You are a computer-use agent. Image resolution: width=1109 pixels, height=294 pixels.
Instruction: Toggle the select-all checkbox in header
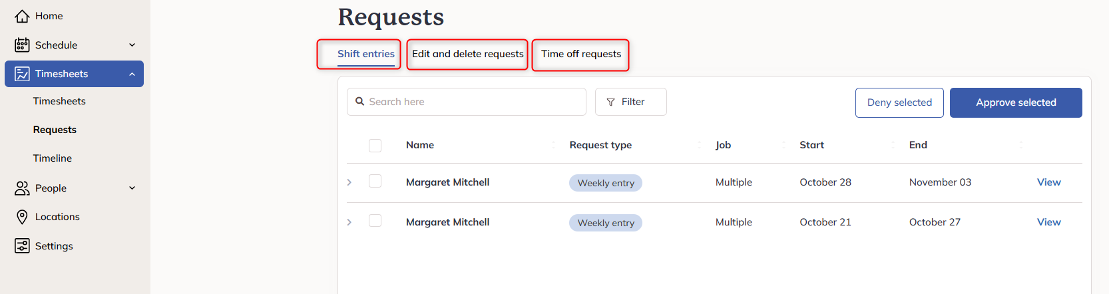tap(375, 145)
